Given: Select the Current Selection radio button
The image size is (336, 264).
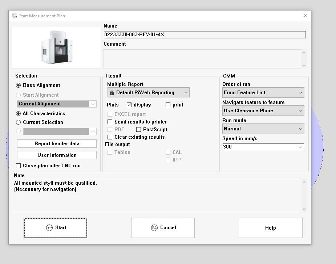Looking at the screenshot, I should click(x=19, y=122).
